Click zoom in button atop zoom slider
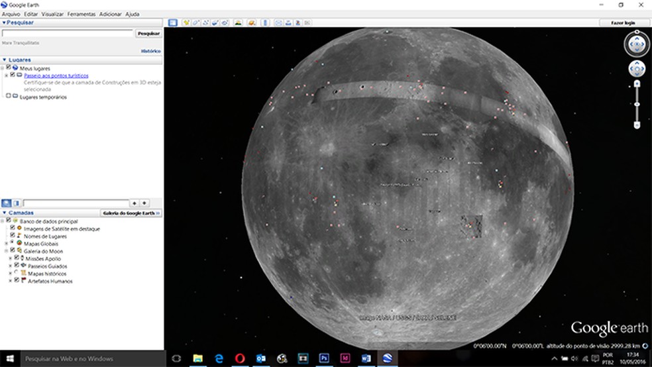The width and height of the screenshot is (652, 367). [637, 84]
